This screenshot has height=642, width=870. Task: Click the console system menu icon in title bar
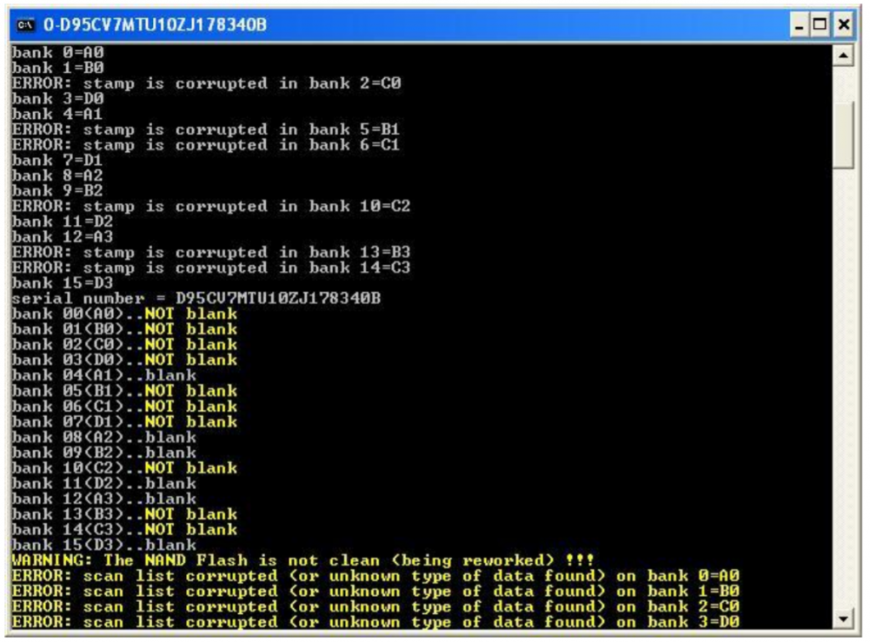pos(25,25)
